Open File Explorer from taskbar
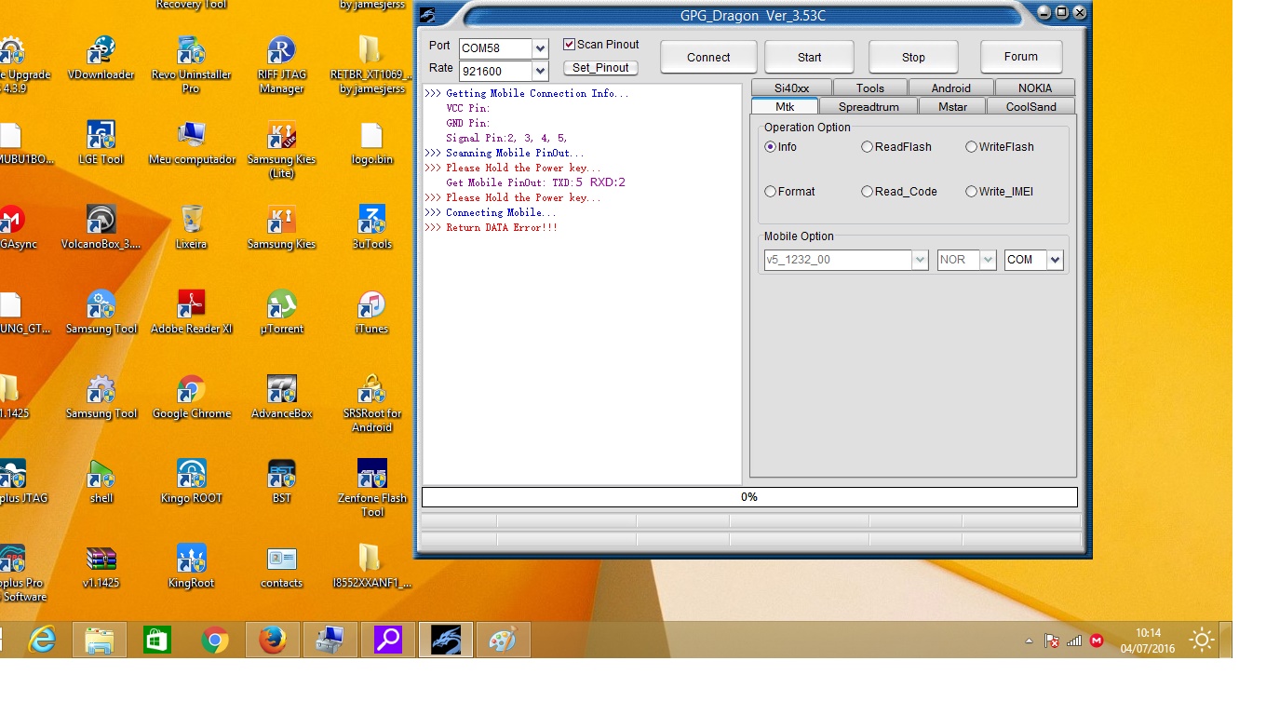Screen dimensions: 1266x715 [x=100, y=640]
